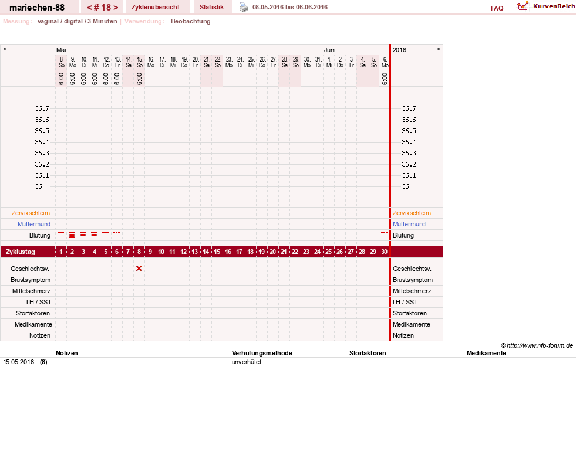Screen dimensions: 576x458
Task: Click cycle day 21 in Zyklustag row
Action: [284, 252]
